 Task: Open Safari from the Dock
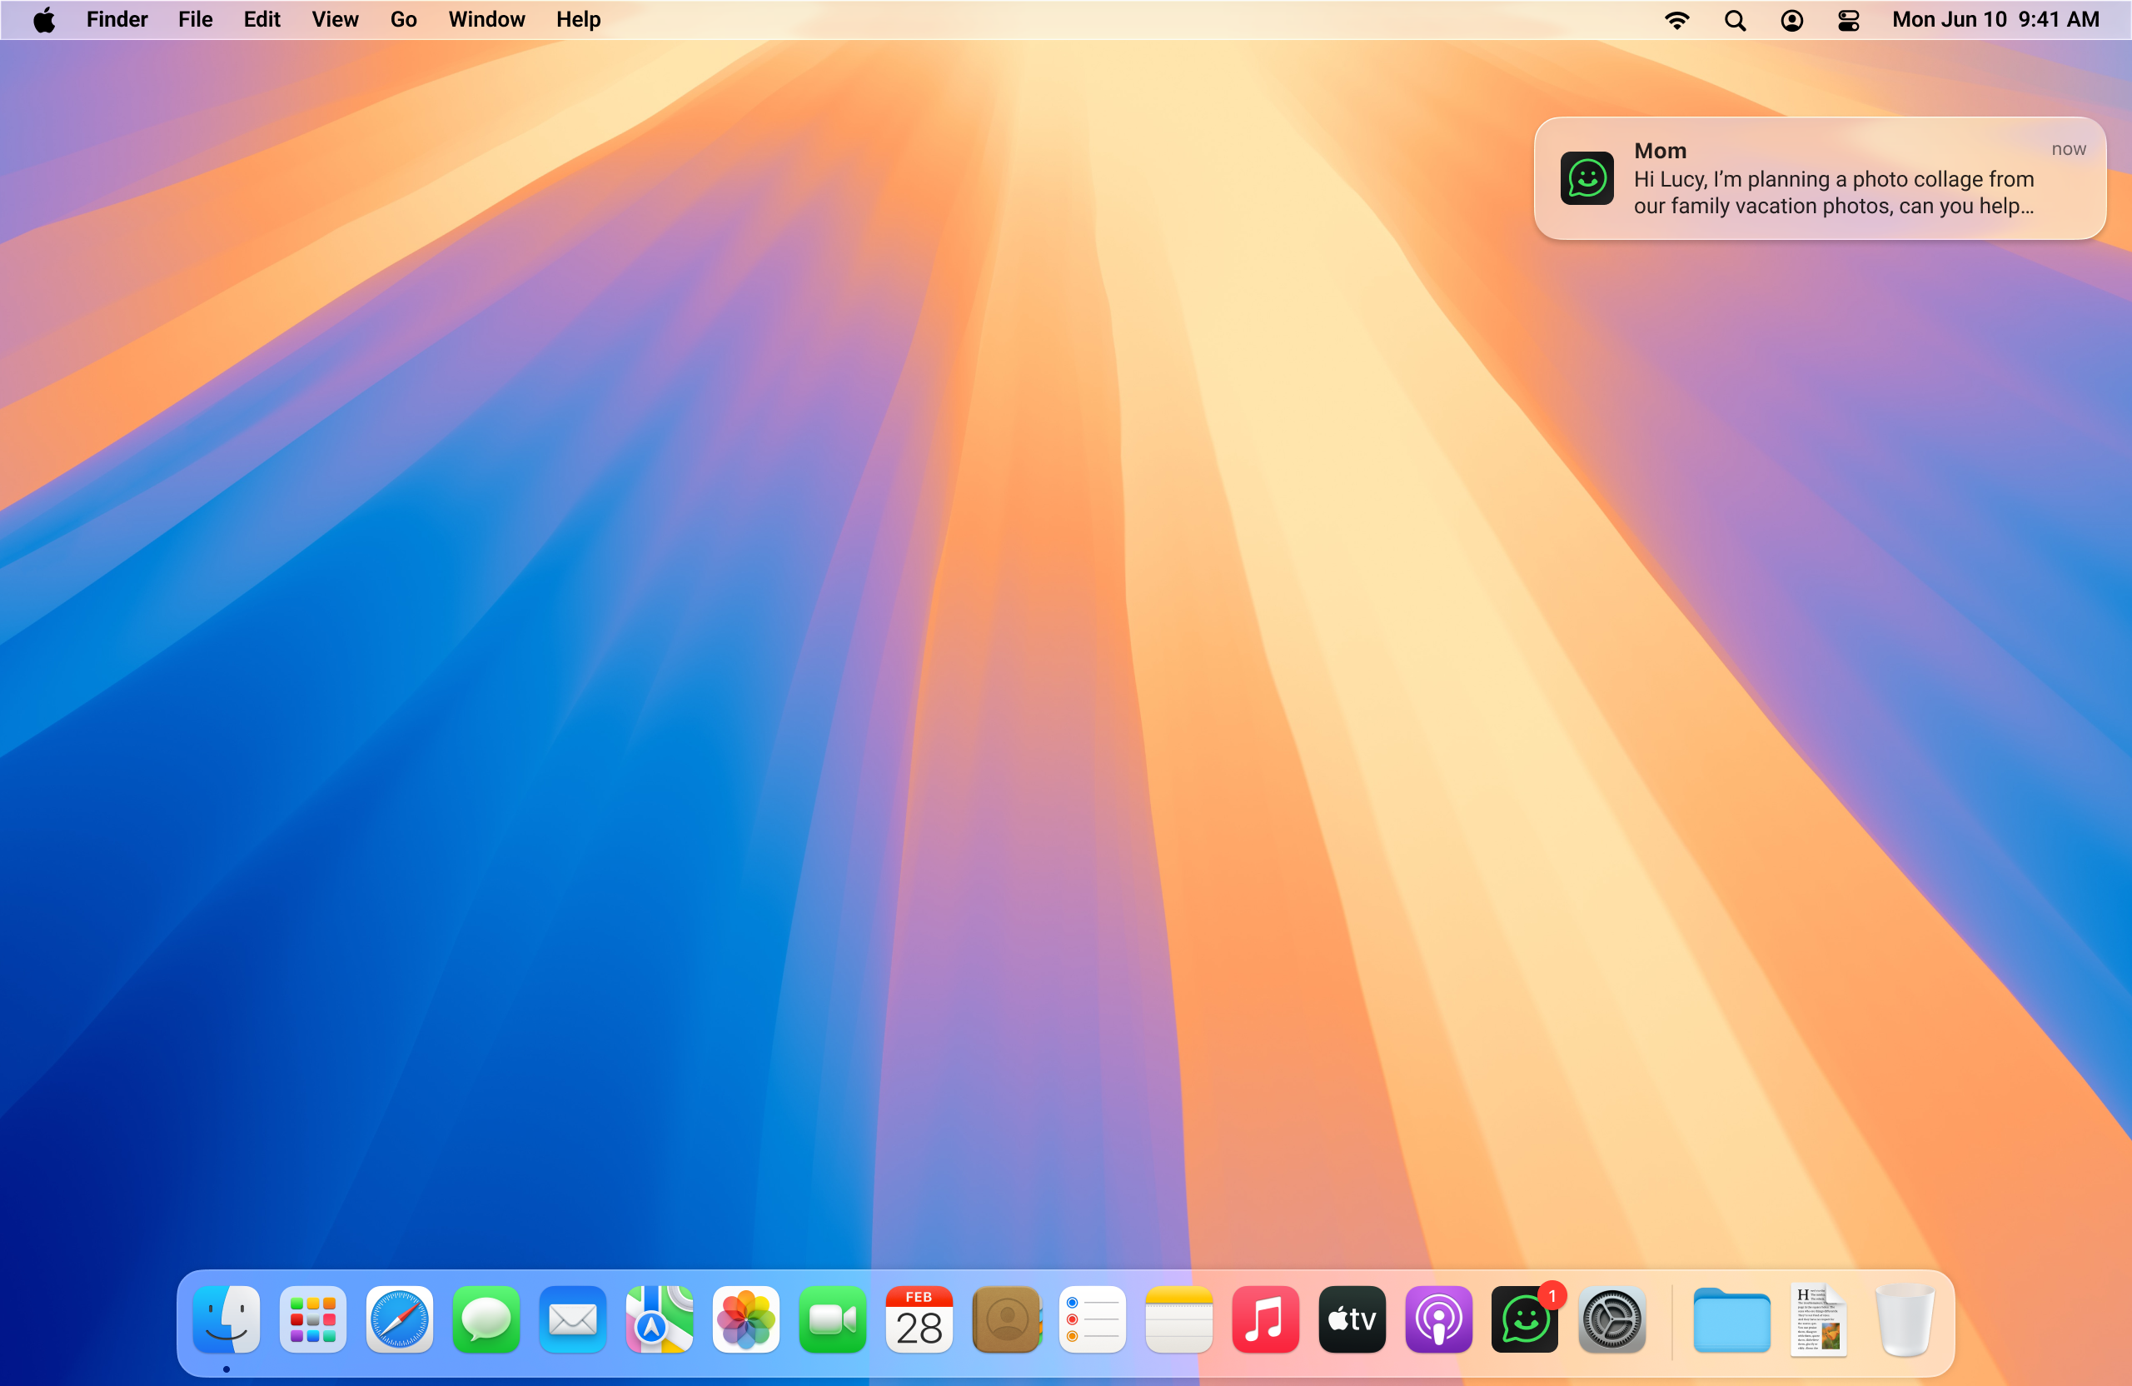click(400, 1319)
